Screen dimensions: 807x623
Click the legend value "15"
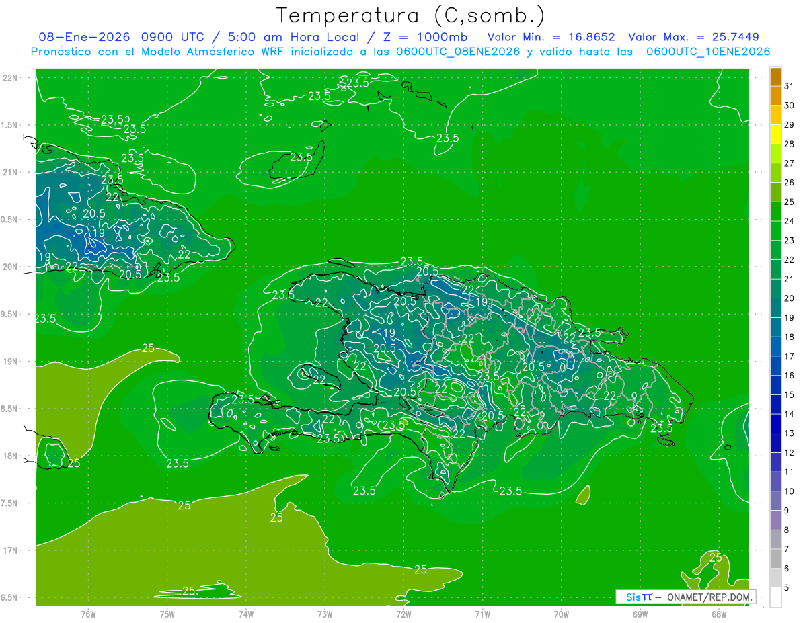[x=789, y=394]
